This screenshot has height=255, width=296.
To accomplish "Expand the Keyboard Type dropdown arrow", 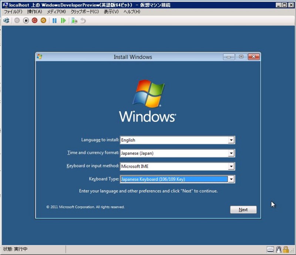I will coord(231,179).
